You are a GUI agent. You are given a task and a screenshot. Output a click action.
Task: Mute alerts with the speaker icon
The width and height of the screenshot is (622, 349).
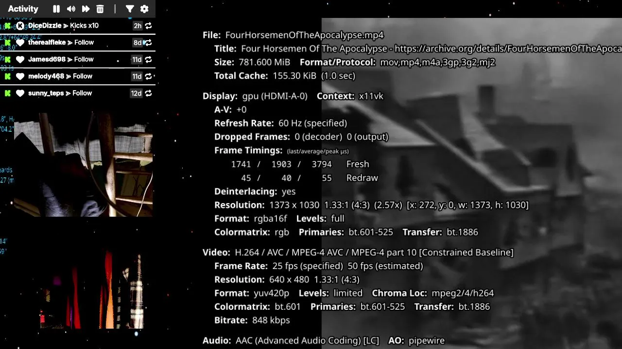click(71, 9)
